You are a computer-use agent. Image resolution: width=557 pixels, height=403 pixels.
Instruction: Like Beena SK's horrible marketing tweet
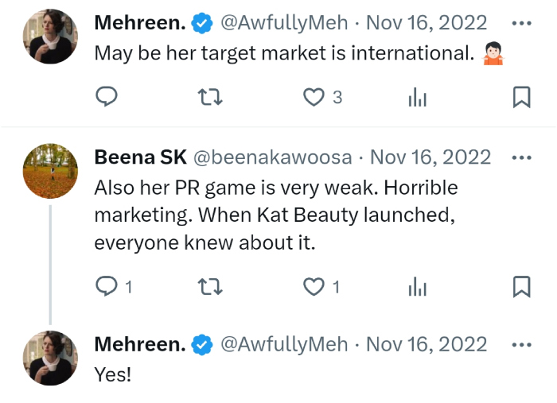click(315, 286)
